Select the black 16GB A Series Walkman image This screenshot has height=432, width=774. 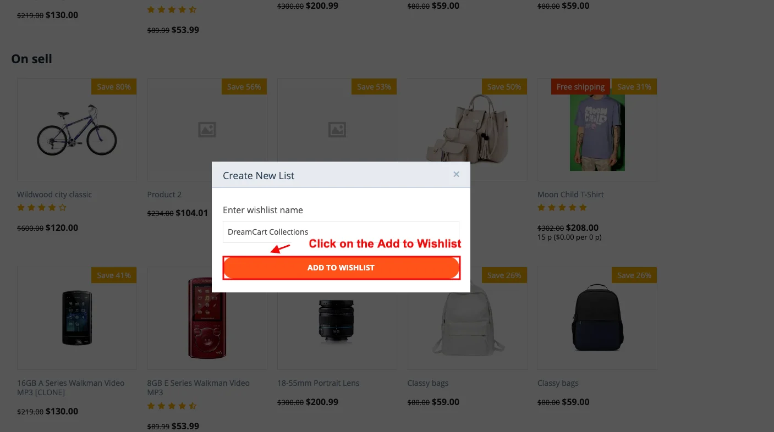click(77, 318)
